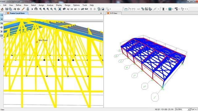The height and width of the screenshot is (111, 198).
Task: Toggle the first snap tool in left toolbar
Action: click(x=2, y=15)
